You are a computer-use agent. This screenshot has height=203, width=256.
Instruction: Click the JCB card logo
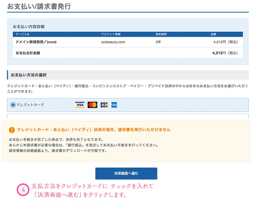coord(104,105)
